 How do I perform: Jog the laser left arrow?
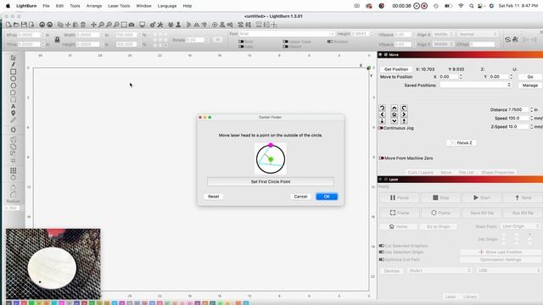tap(383, 114)
